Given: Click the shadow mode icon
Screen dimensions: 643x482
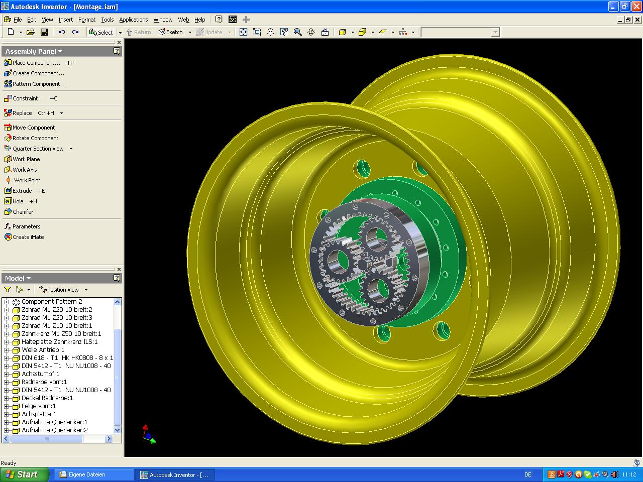Looking at the screenshot, I should (383, 32).
